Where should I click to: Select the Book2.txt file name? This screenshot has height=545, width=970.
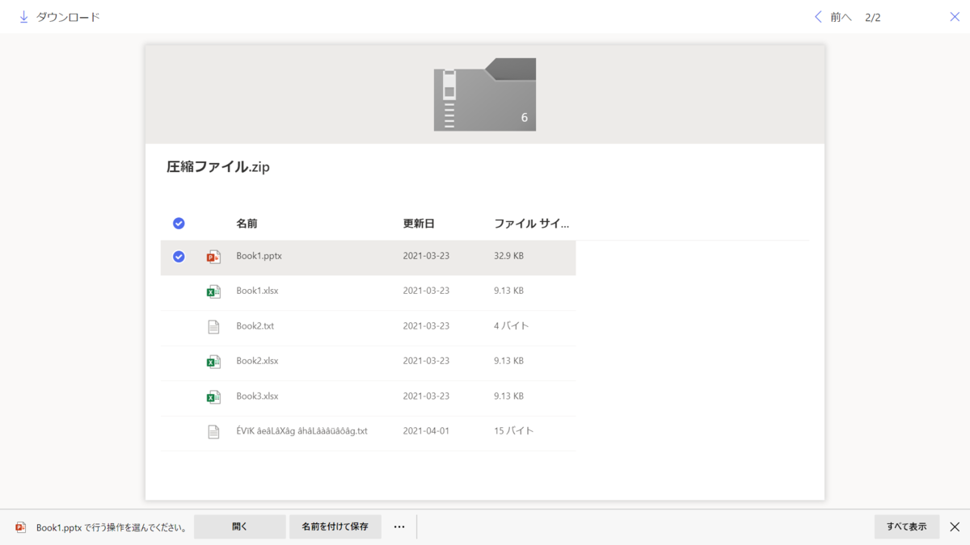255,326
